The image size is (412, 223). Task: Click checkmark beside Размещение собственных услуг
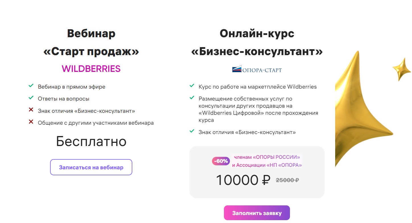click(192, 98)
